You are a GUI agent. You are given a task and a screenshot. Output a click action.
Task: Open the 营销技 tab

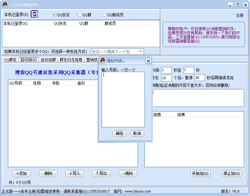(91, 60)
